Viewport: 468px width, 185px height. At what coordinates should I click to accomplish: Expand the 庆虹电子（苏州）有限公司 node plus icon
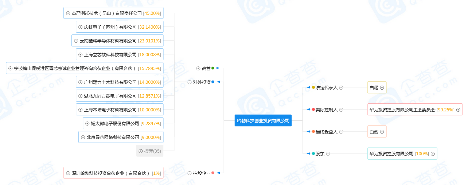coord(81,27)
